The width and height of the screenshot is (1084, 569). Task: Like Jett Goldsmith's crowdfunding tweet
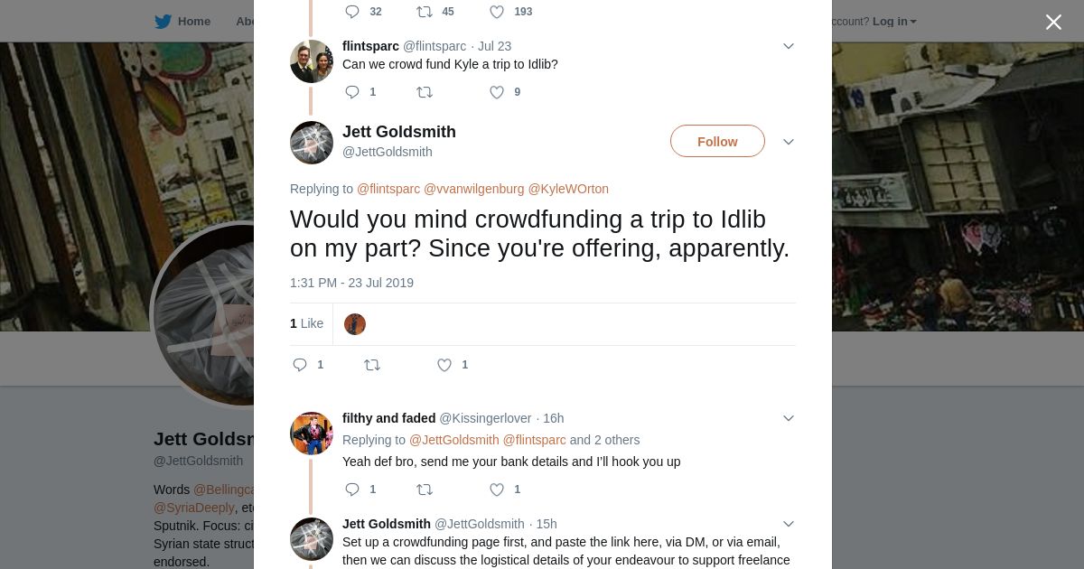pyautogui.click(x=444, y=365)
